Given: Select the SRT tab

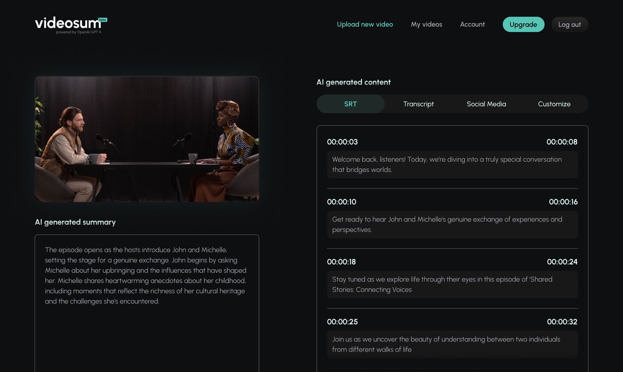Looking at the screenshot, I should 350,104.
